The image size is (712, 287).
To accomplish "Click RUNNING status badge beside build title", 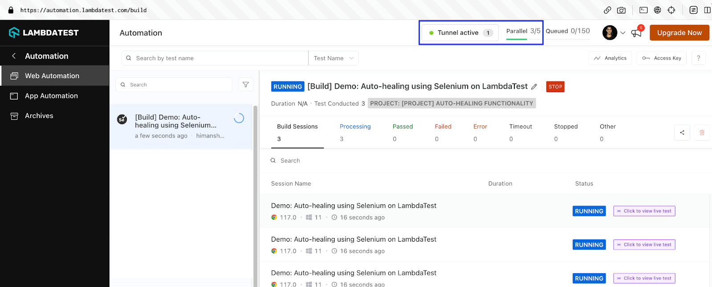I will coord(287,87).
